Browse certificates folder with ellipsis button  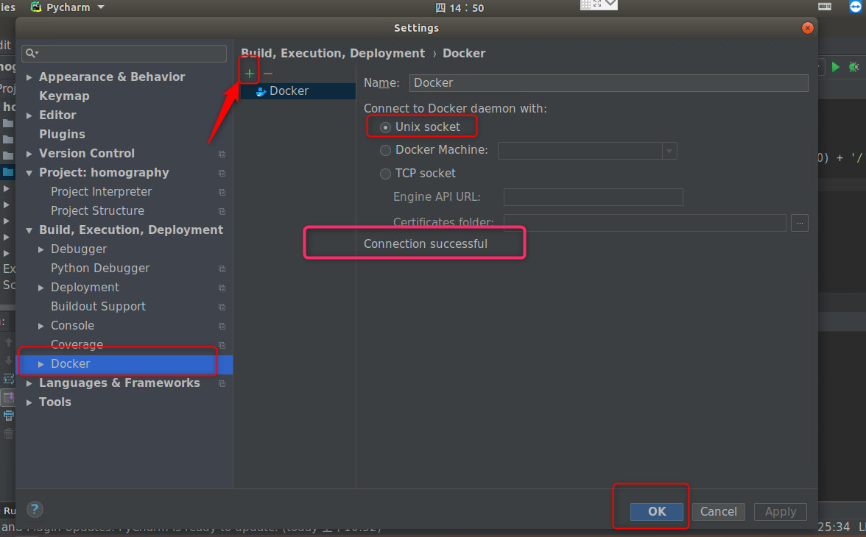800,223
